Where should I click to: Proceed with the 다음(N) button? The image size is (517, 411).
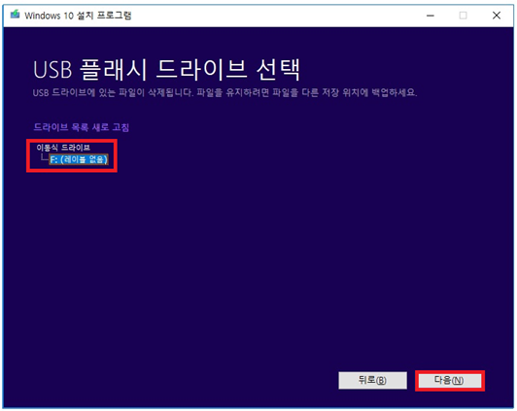pyautogui.click(x=449, y=381)
